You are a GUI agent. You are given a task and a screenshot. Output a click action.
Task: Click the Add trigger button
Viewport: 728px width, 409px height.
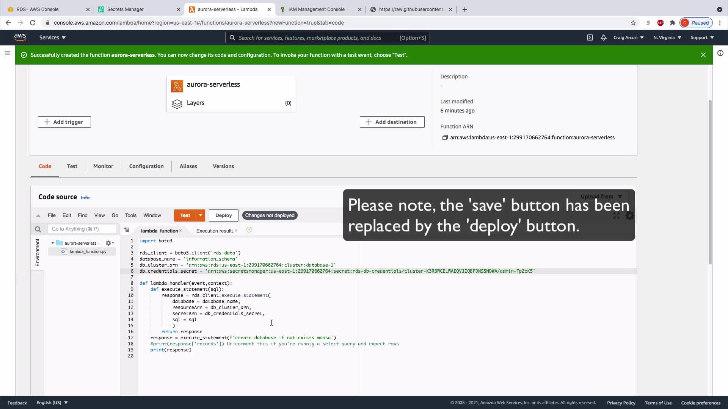point(64,122)
